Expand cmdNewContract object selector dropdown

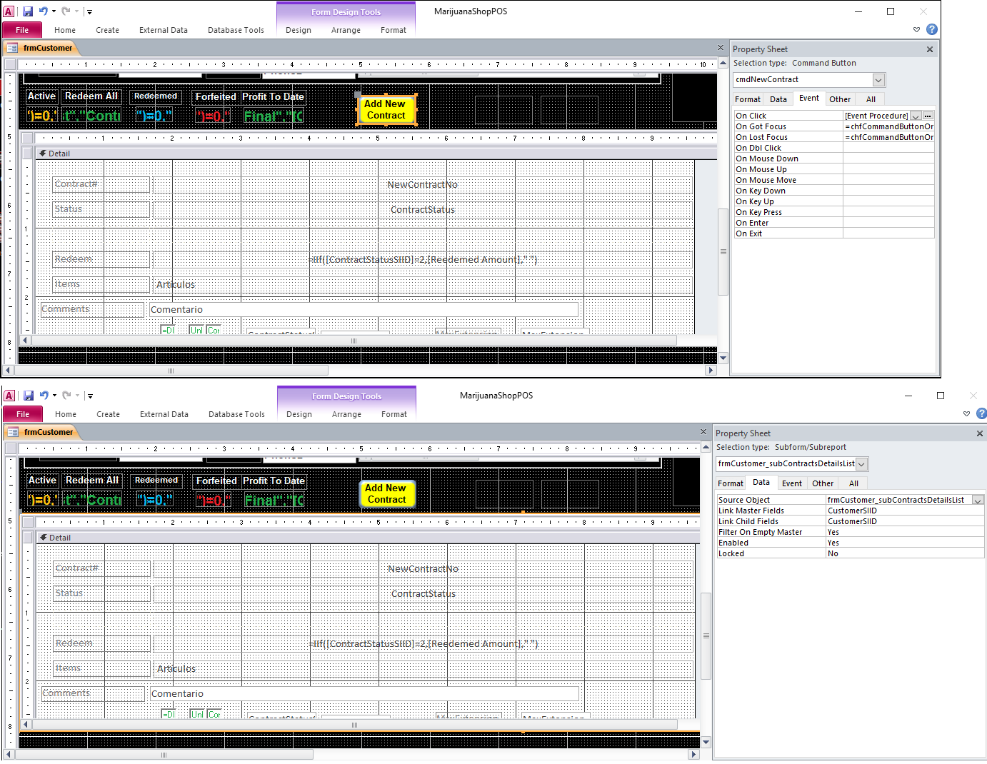tap(879, 80)
